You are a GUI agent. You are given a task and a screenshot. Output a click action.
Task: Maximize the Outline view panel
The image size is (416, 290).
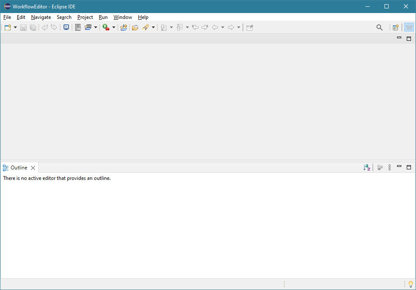pos(408,167)
